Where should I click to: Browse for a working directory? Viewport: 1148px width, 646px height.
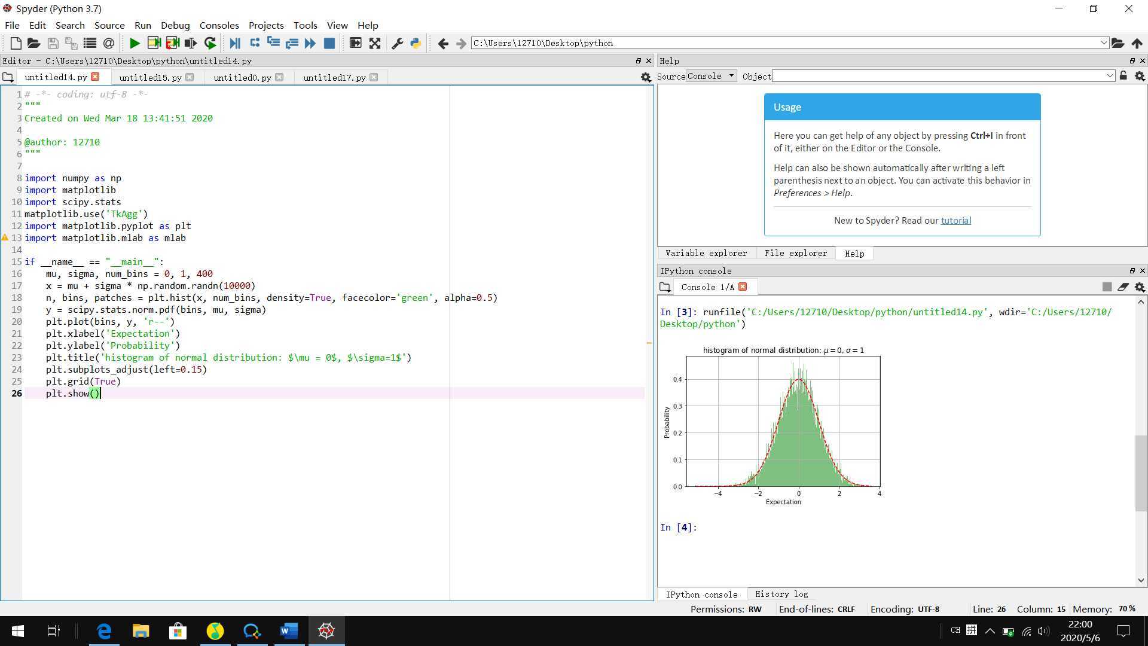coord(1118,43)
